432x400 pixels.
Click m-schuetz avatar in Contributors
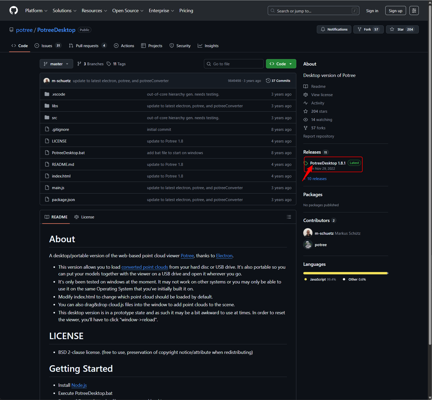pyautogui.click(x=308, y=233)
